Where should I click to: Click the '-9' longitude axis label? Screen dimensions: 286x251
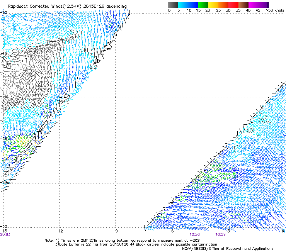click(x=115, y=231)
